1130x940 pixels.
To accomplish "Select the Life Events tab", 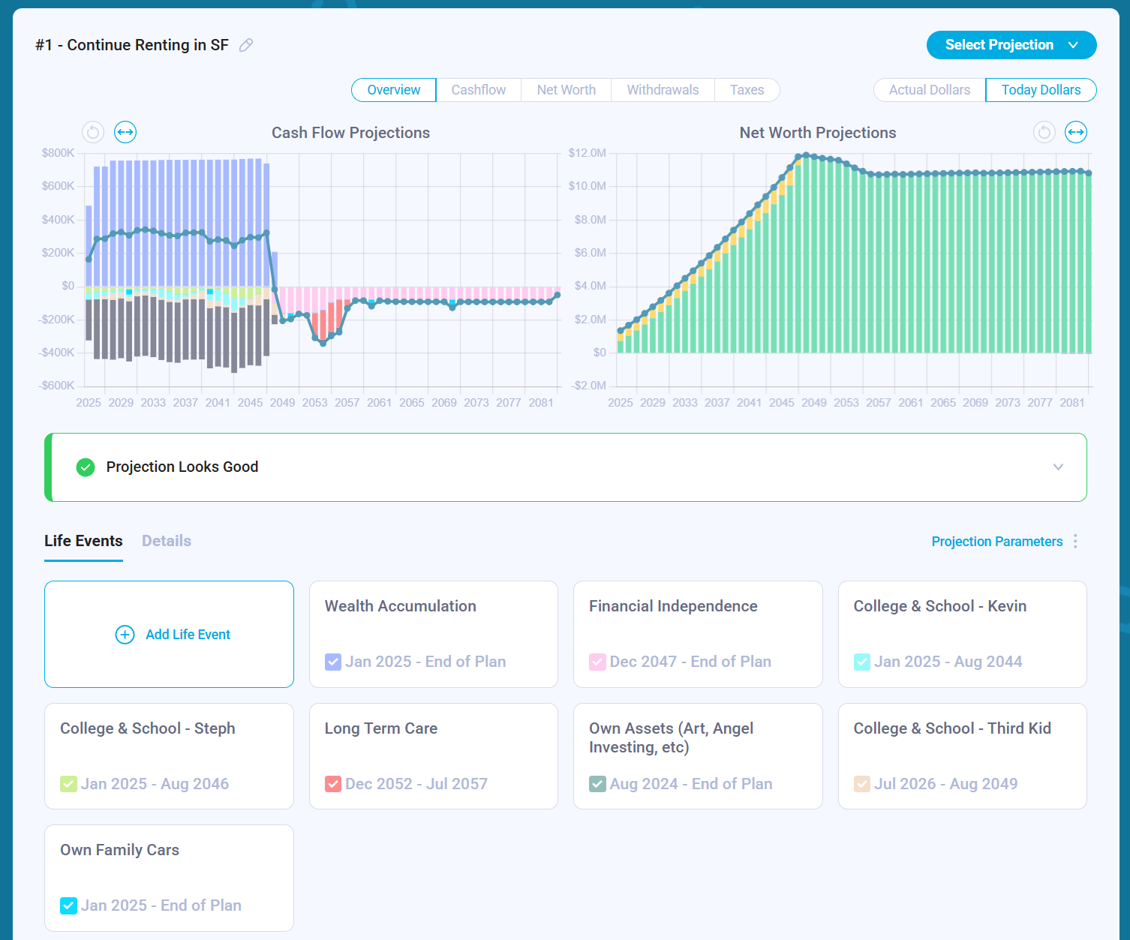I will tap(83, 542).
